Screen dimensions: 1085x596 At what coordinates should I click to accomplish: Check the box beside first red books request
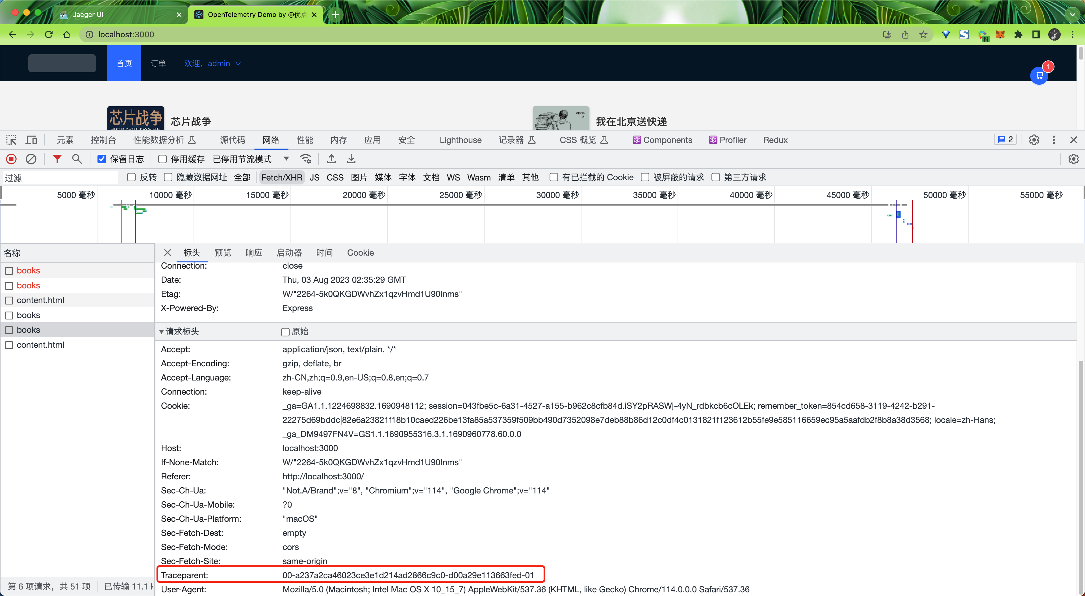pos(9,270)
